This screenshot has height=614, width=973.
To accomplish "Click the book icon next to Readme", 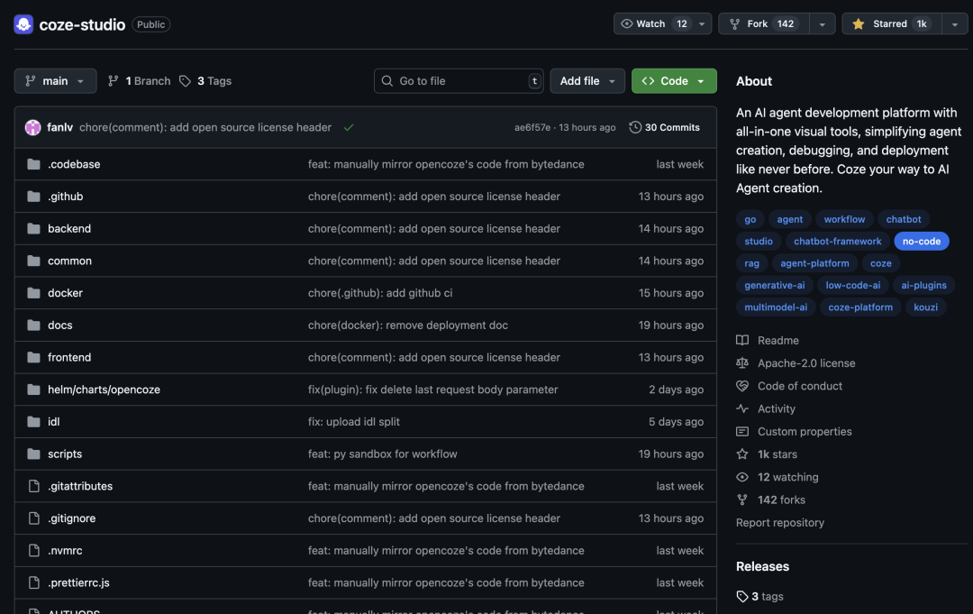I will click(x=742, y=340).
